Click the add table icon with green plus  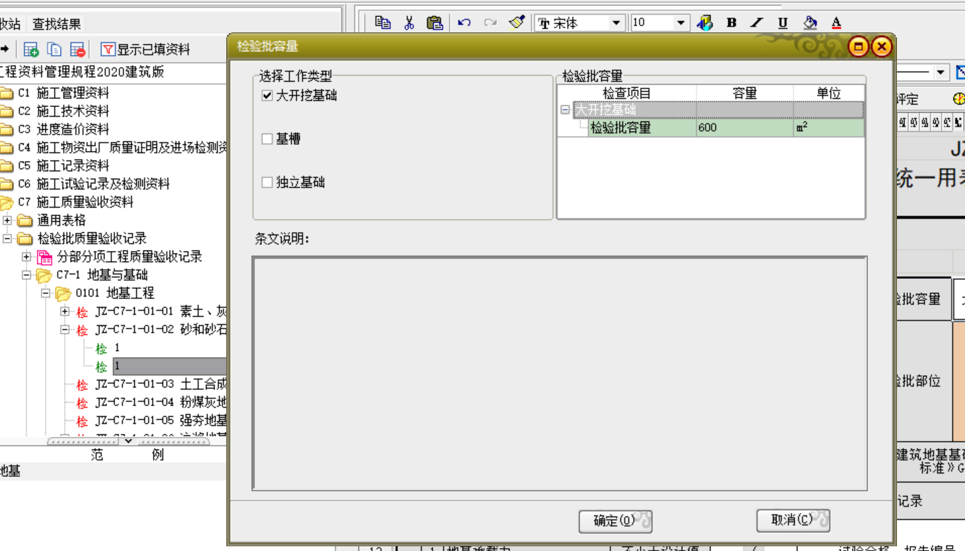point(31,49)
